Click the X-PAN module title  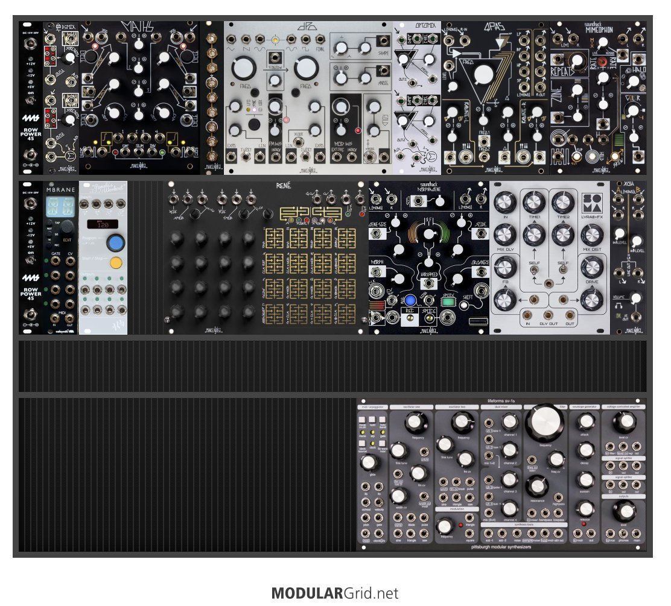click(629, 184)
